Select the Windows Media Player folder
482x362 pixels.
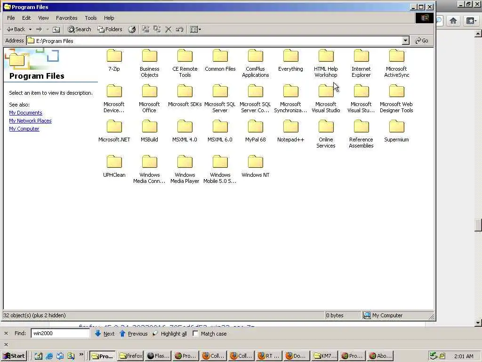(x=185, y=170)
